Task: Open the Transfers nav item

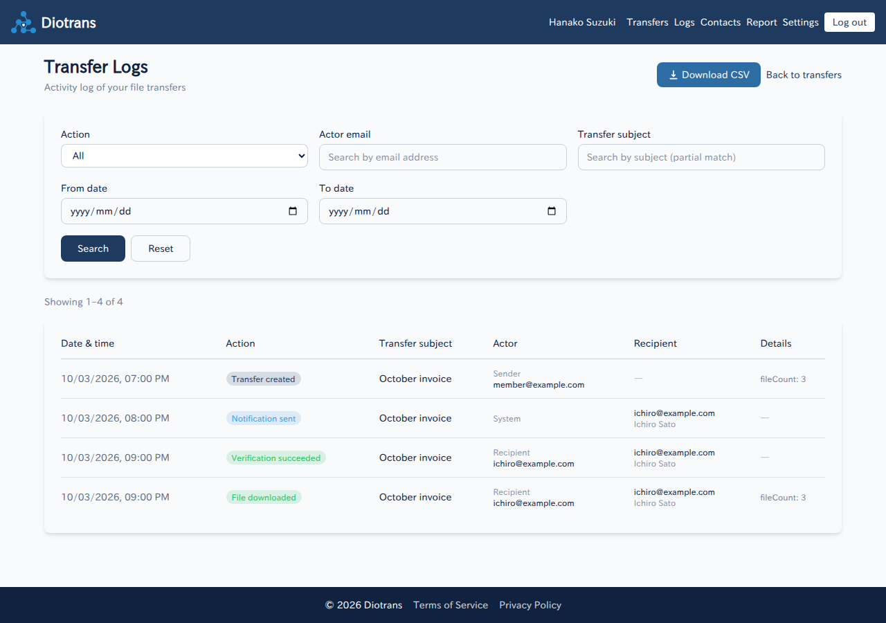Action: (647, 22)
